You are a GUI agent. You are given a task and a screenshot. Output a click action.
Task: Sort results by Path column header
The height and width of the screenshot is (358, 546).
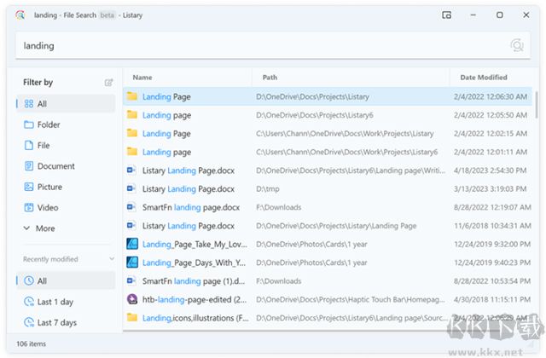270,78
